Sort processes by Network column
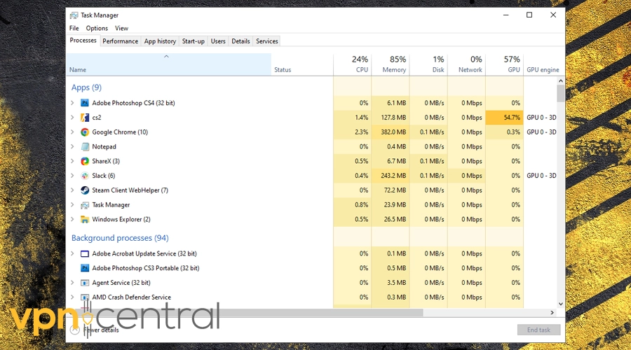 tap(466, 64)
